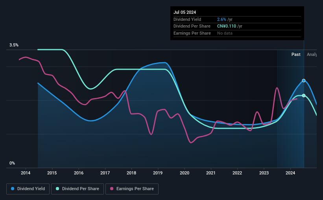
Task: Select the Analysts forecast section label
Action: pyautogui.click(x=312, y=54)
